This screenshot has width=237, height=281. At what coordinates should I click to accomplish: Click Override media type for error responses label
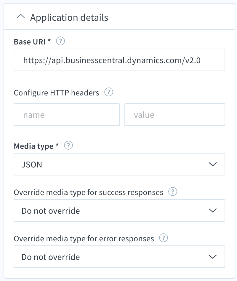pos(84,239)
